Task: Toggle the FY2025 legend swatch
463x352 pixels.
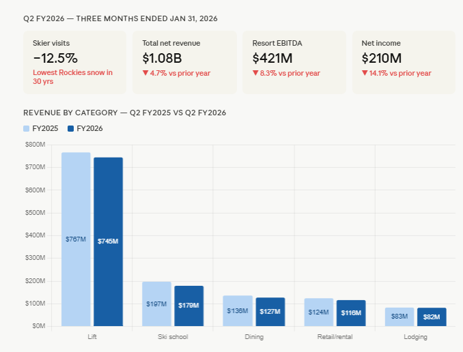Action: [26, 129]
